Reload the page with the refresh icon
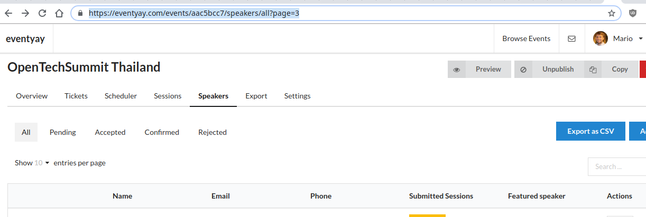 [42, 13]
